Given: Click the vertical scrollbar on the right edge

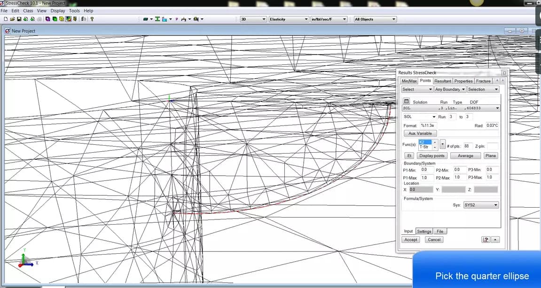Looking at the screenshot, I should (538, 141).
